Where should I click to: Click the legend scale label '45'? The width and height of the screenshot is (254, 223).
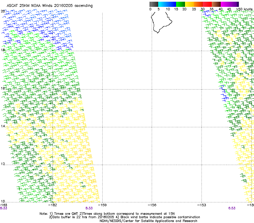coord(229,9)
